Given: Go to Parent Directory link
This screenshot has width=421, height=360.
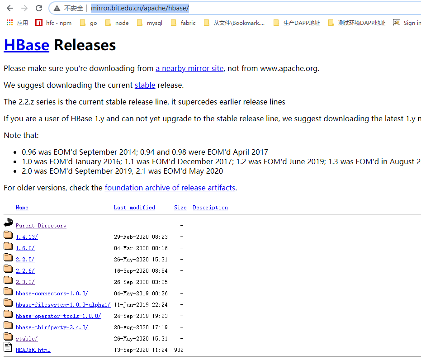Looking at the screenshot, I should click(x=41, y=226).
